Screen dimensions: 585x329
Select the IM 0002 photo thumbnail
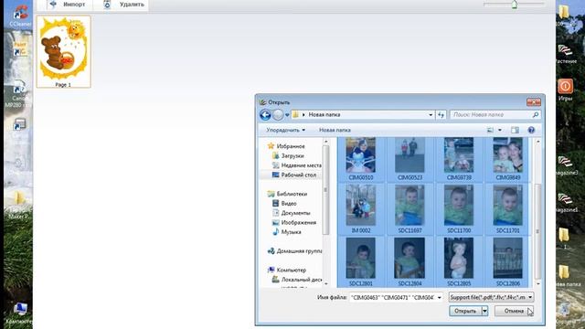coord(361,209)
